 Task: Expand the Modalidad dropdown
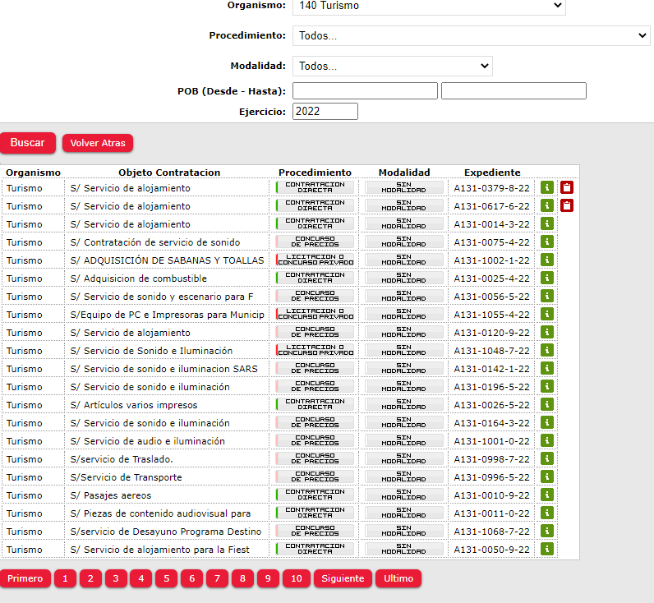click(x=393, y=66)
